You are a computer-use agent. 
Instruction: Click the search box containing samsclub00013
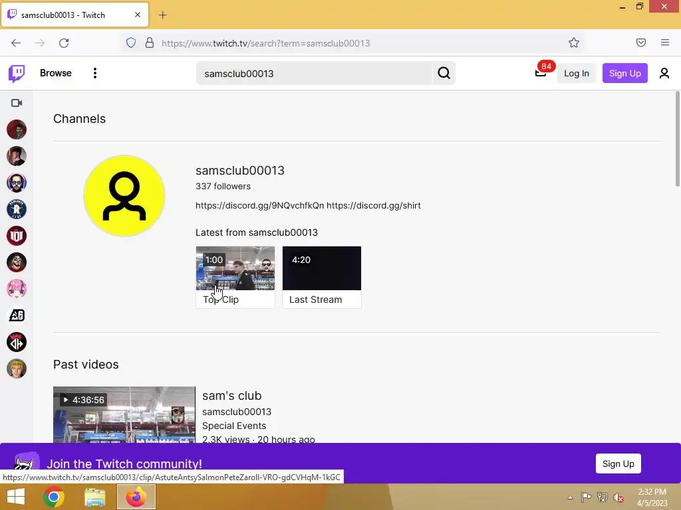pos(314,73)
